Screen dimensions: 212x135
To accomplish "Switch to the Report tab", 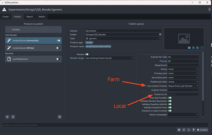I will point(29,17).
